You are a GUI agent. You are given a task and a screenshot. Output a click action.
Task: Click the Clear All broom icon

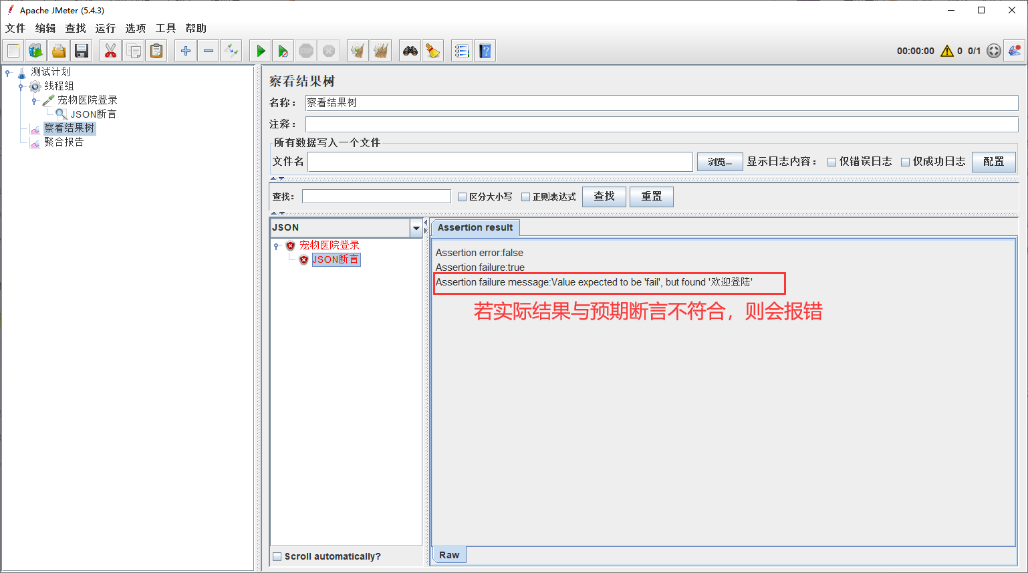click(x=433, y=51)
